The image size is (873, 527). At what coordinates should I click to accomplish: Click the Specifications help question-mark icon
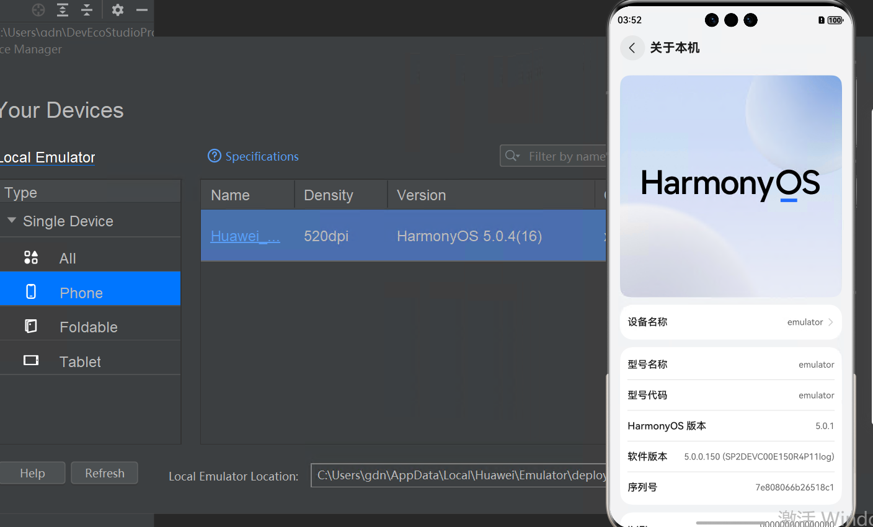click(215, 156)
